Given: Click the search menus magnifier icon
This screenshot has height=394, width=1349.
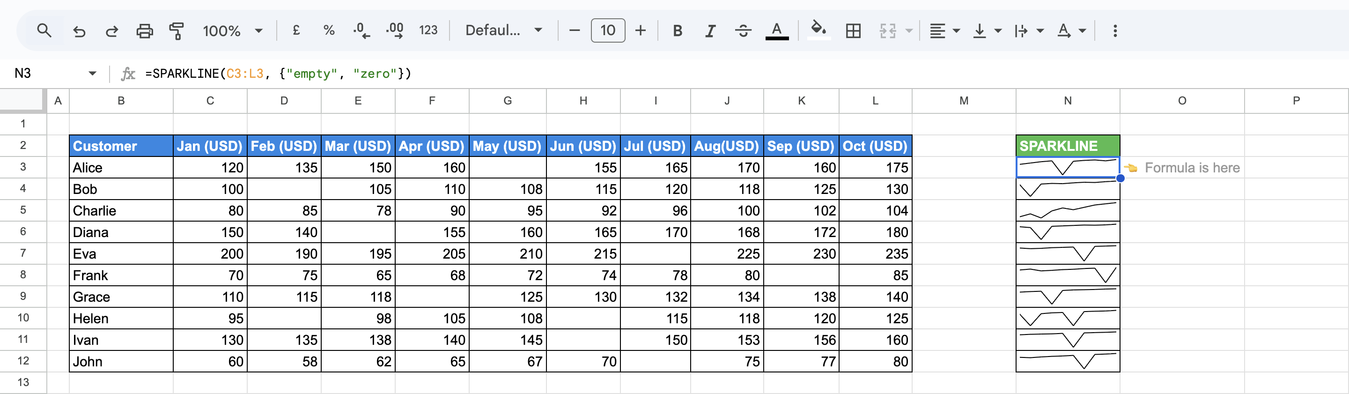Looking at the screenshot, I should [x=44, y=30].
